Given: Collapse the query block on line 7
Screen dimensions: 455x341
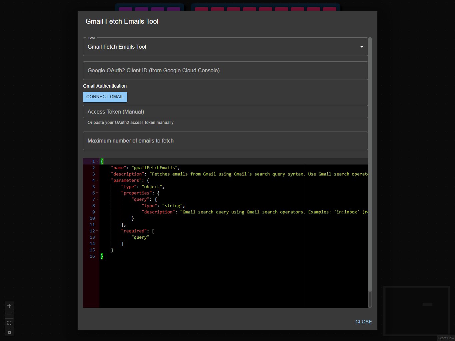Looking at the screenshot, I should [x=97, y=199].
